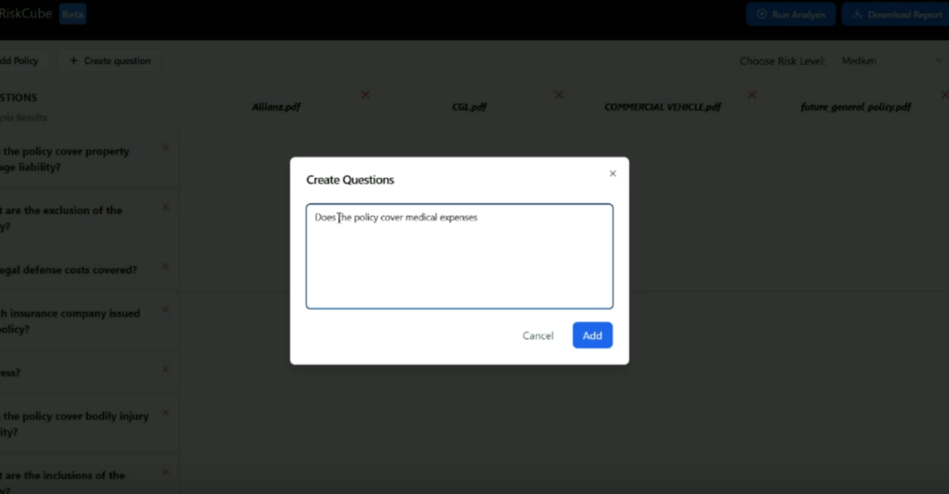Open the Choose Risk Level dropdown
The height and width of the screenshot is (494, 949).
tap(890, 61)
